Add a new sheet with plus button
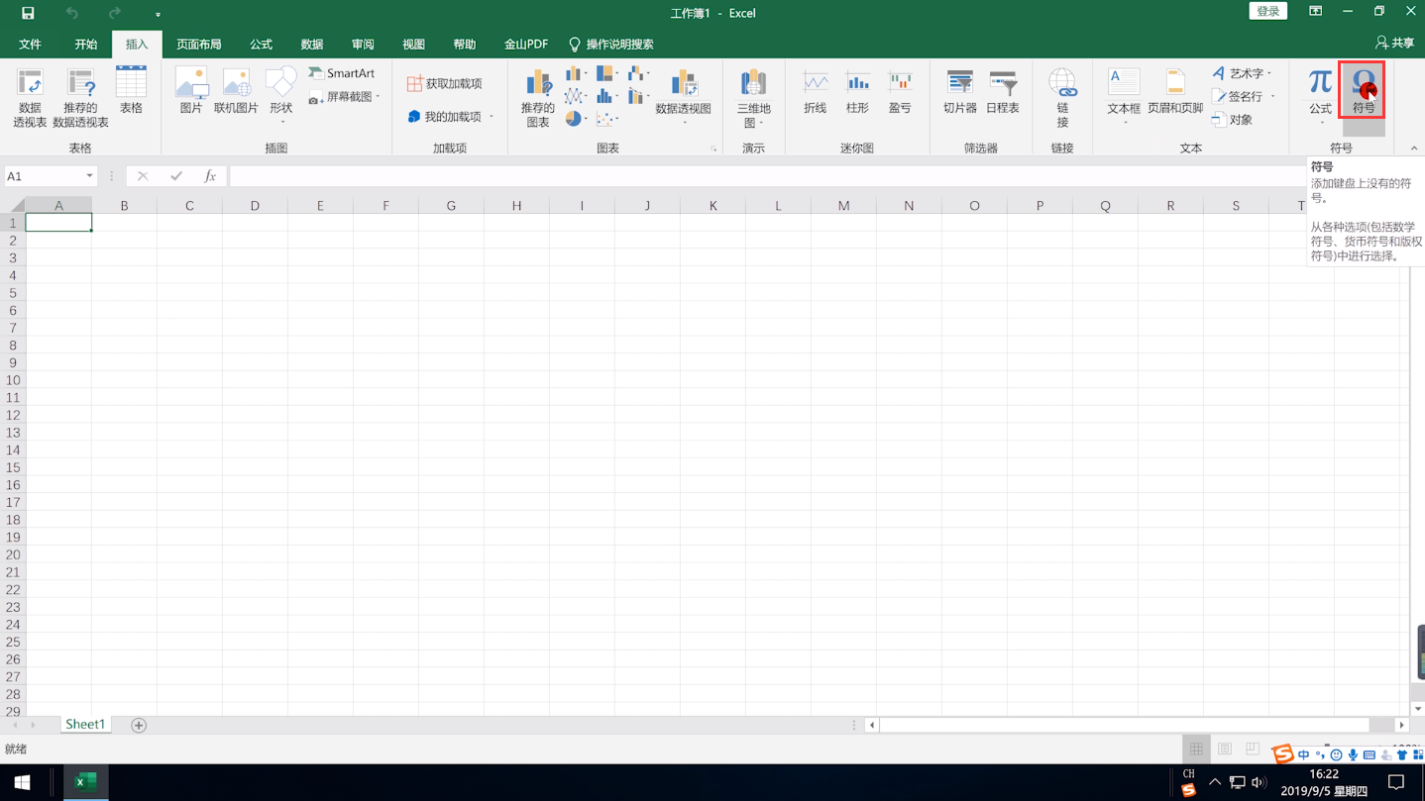Image resolution: width=1425 pixels, height=801 pixels. [x=139, y=726]
